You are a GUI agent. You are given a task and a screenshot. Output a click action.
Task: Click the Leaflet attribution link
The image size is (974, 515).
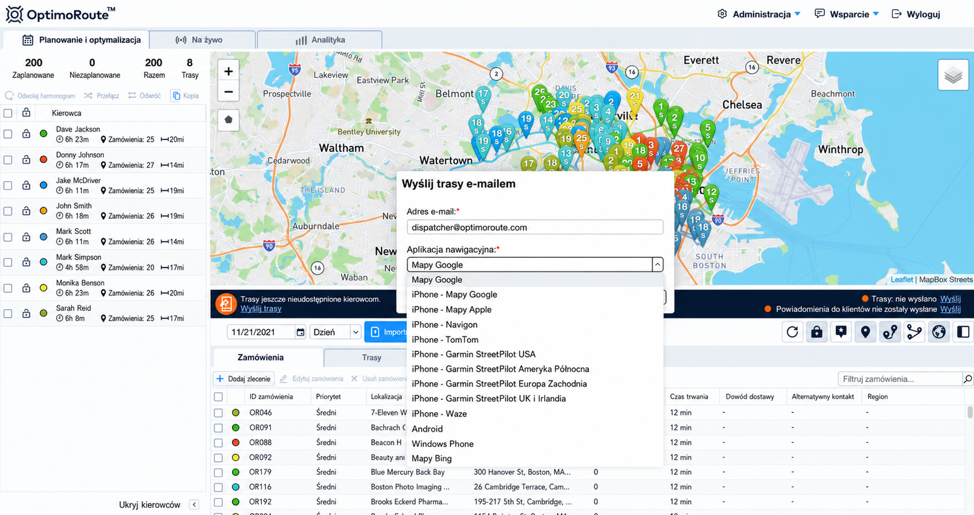pos(902,280)
